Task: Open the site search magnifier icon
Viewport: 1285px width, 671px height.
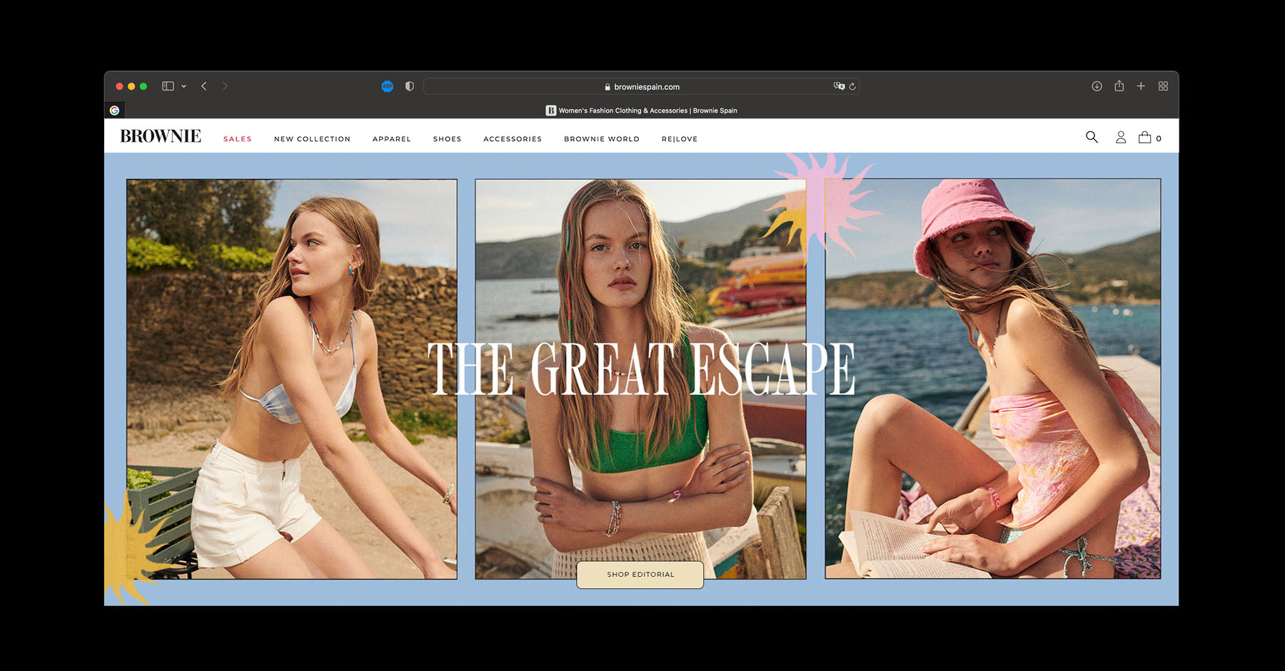Action: click(1092, 137)
